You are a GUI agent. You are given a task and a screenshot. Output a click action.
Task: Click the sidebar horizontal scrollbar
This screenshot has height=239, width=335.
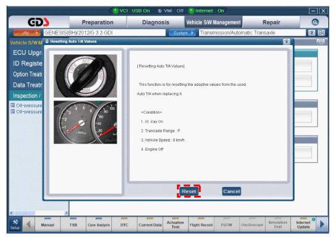pyautogui.click(x=39, y=212)
